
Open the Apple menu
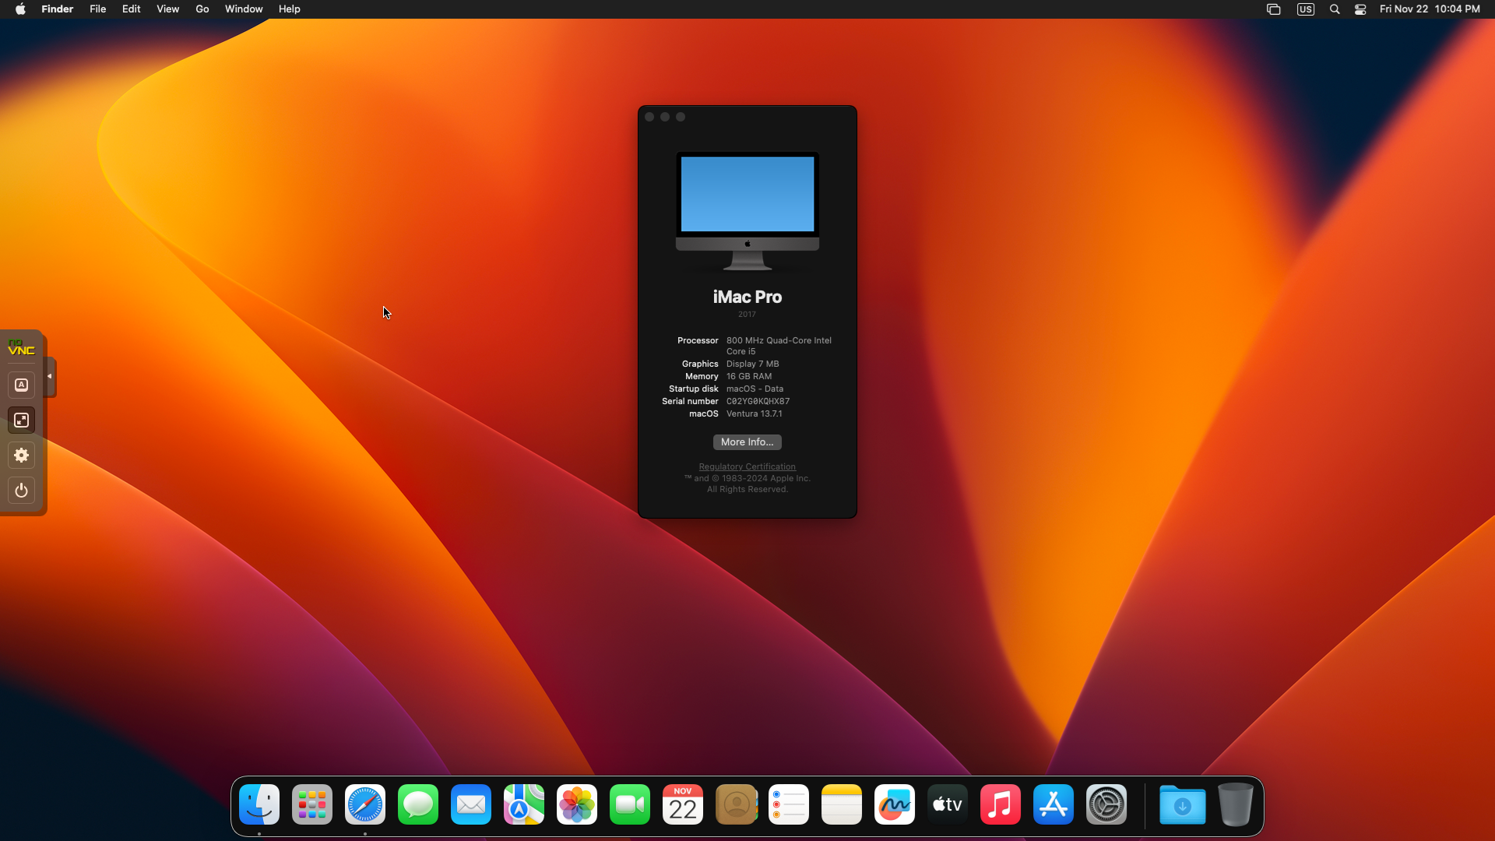tap(20, 9)
